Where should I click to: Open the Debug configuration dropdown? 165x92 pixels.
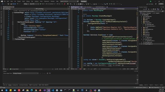pyautogui.click(x=26, y=4)
